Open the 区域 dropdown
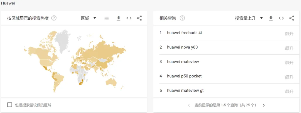The image size is (301, 113). point(89,18)
